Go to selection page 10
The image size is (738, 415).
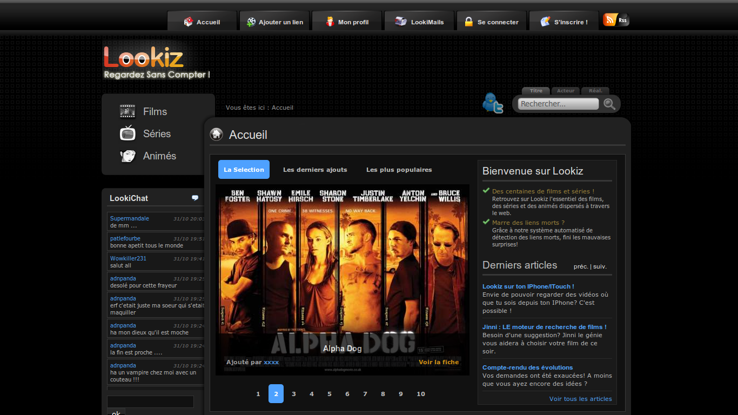coord(421,394)
